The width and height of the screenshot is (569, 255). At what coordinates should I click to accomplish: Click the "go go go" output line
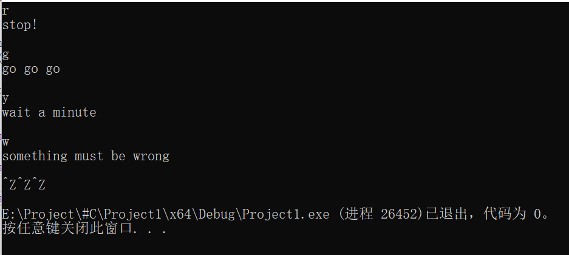point(31,69)
